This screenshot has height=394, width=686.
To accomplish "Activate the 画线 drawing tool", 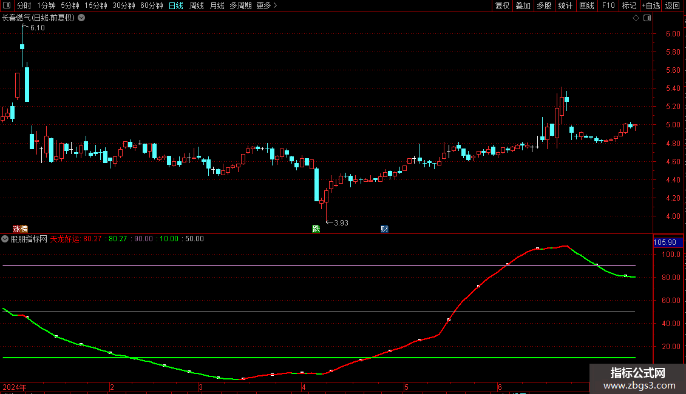I will [586, 5].
